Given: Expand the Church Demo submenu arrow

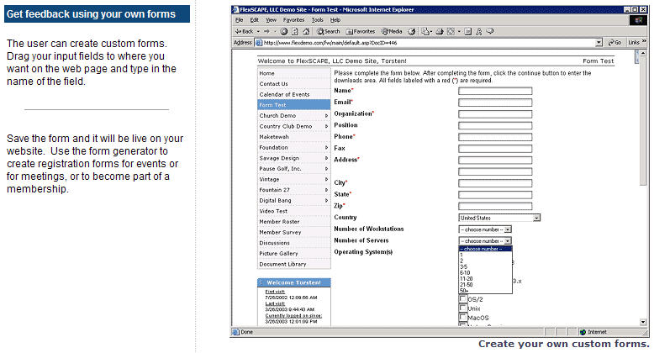Looking at the screenshot, I should point(327,116).
